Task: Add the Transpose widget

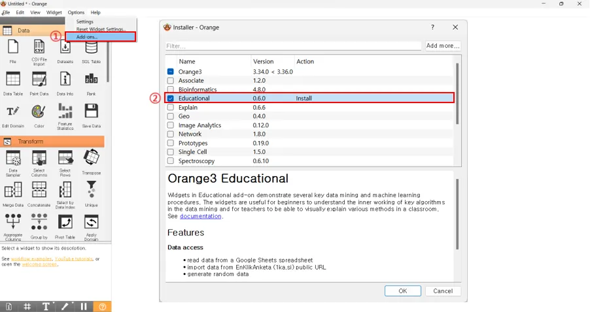Action: pyautogui.click(x=91, y=162)
